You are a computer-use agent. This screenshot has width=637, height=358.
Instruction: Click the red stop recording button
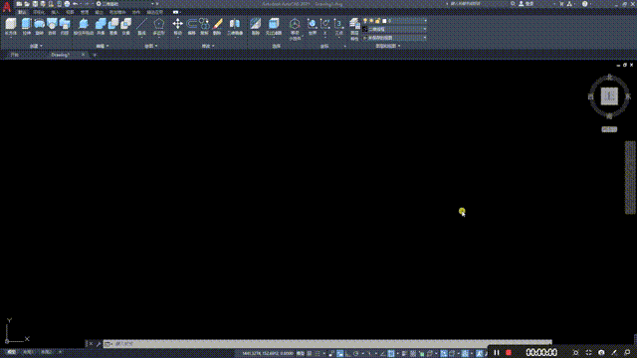click(x=509, y=352)
